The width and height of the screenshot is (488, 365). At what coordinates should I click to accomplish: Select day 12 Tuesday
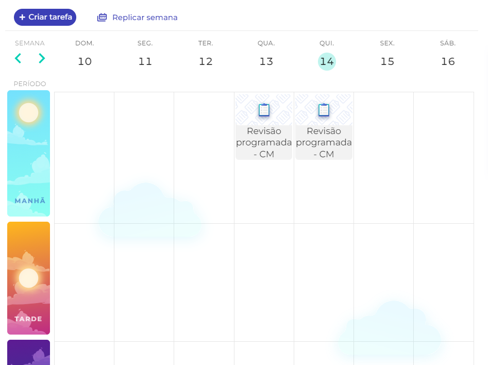(206, 61)
